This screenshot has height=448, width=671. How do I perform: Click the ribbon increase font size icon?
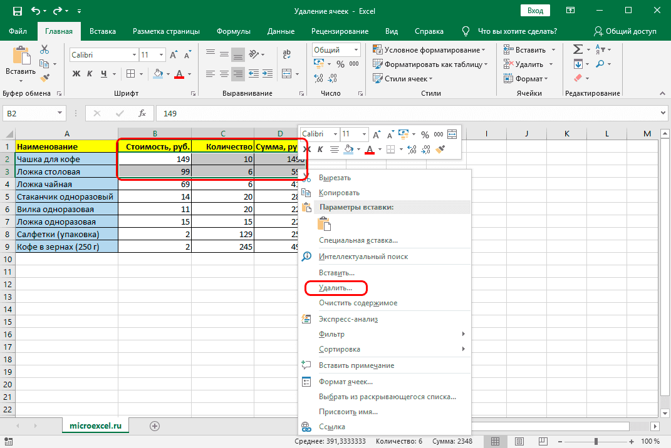(x=174, y=55)
